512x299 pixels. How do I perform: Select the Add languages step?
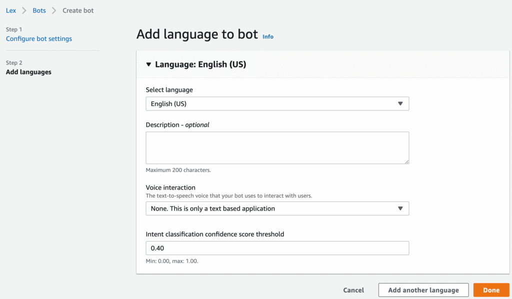[x=28, y=72]
